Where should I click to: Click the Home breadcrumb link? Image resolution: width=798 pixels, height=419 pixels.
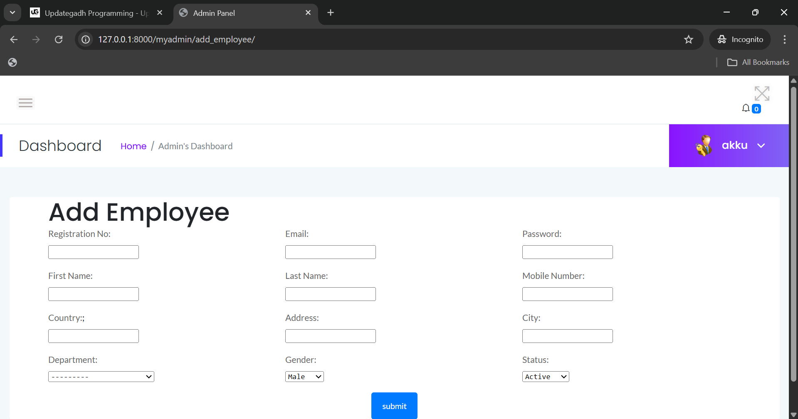[133, 146]
